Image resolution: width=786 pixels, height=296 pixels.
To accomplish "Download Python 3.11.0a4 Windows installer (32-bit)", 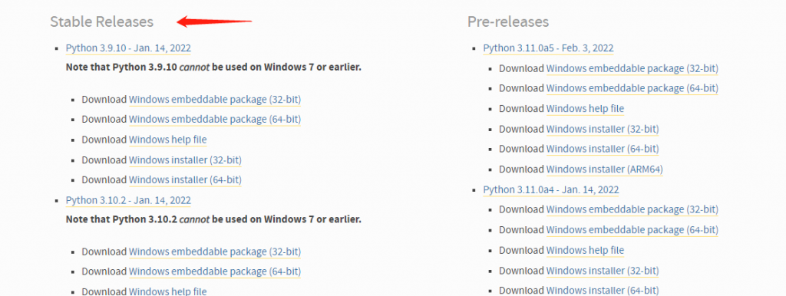I will pyautogui.click(x=603, y=271).
